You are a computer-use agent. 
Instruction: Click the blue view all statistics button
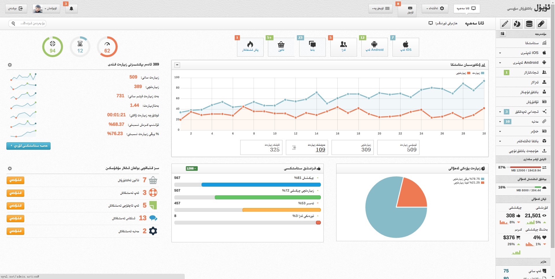click(x=28, y=146)
